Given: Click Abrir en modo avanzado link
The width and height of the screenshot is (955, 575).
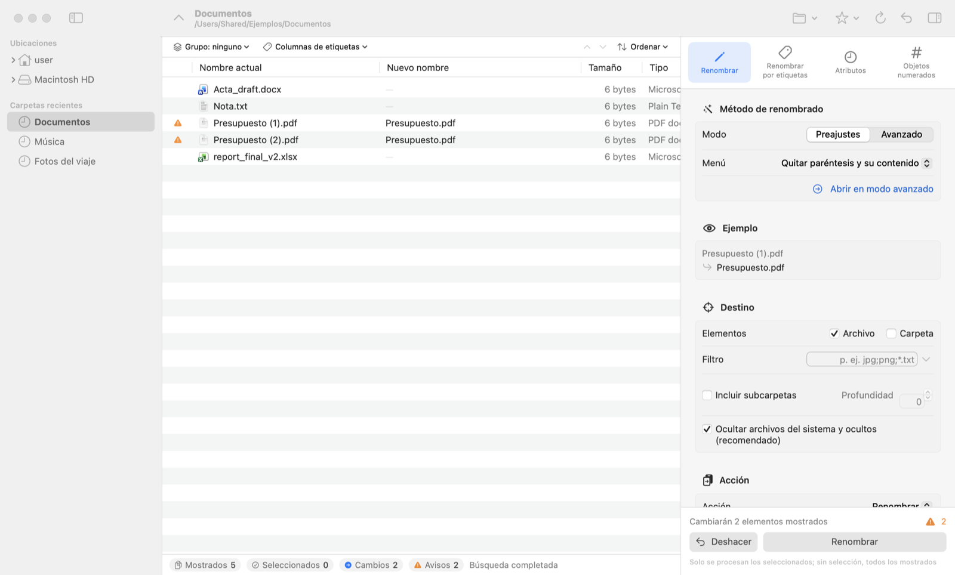Looking at the screenshot, I should pos(873,188).
